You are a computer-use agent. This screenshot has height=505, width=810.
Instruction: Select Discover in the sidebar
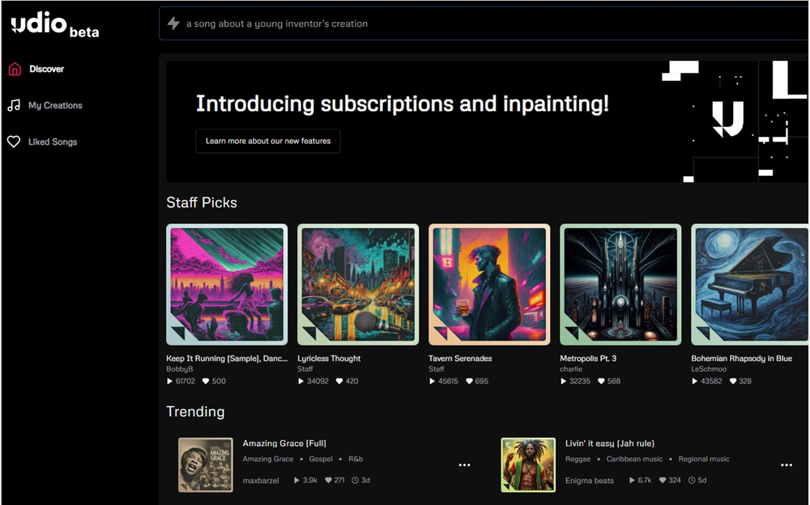click(46, 69)
